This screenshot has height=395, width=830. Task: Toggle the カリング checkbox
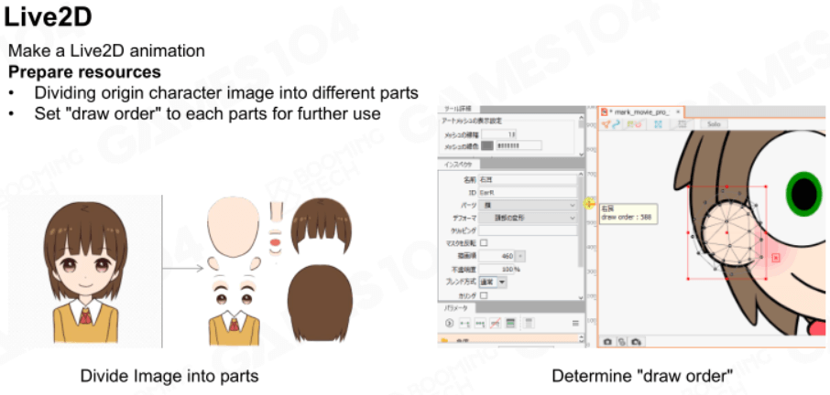click(x=484, y=295)
